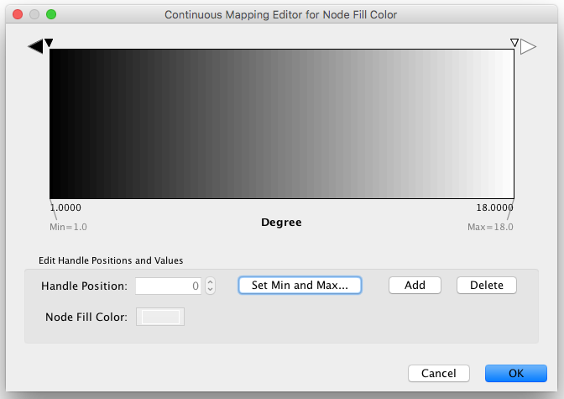Increase Handle Position with the up arrow
This screenshot has height=399, width=564.
click(211, 281)
